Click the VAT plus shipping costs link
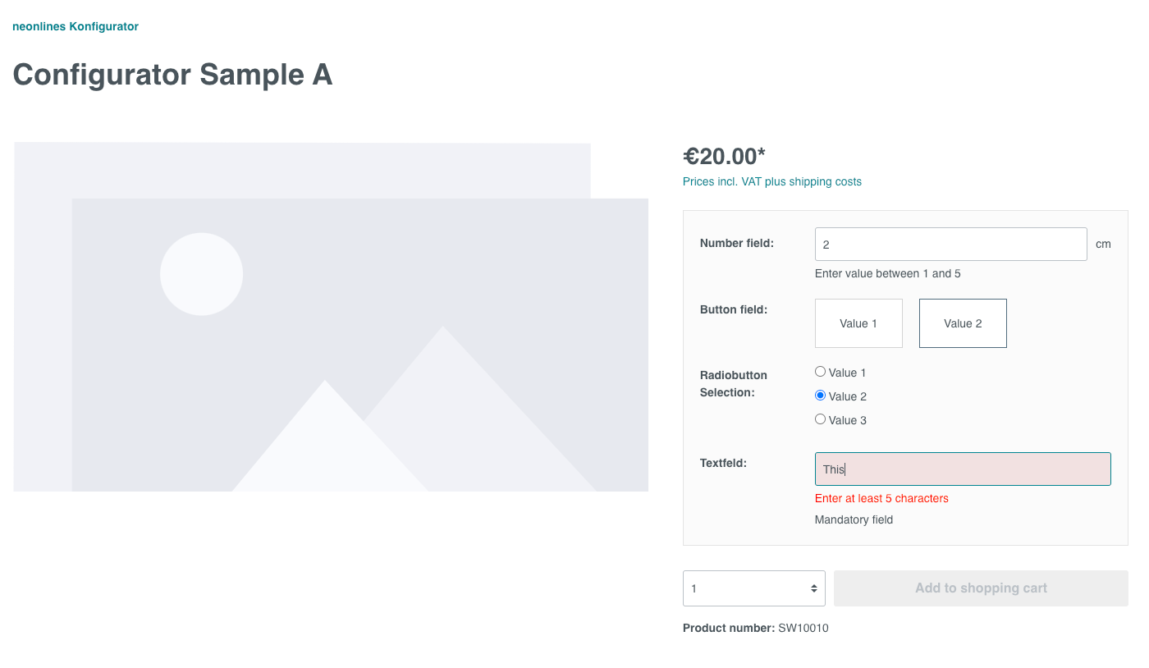The width and height of the screenshot is (1149, 668). click(x=771, y=181)
